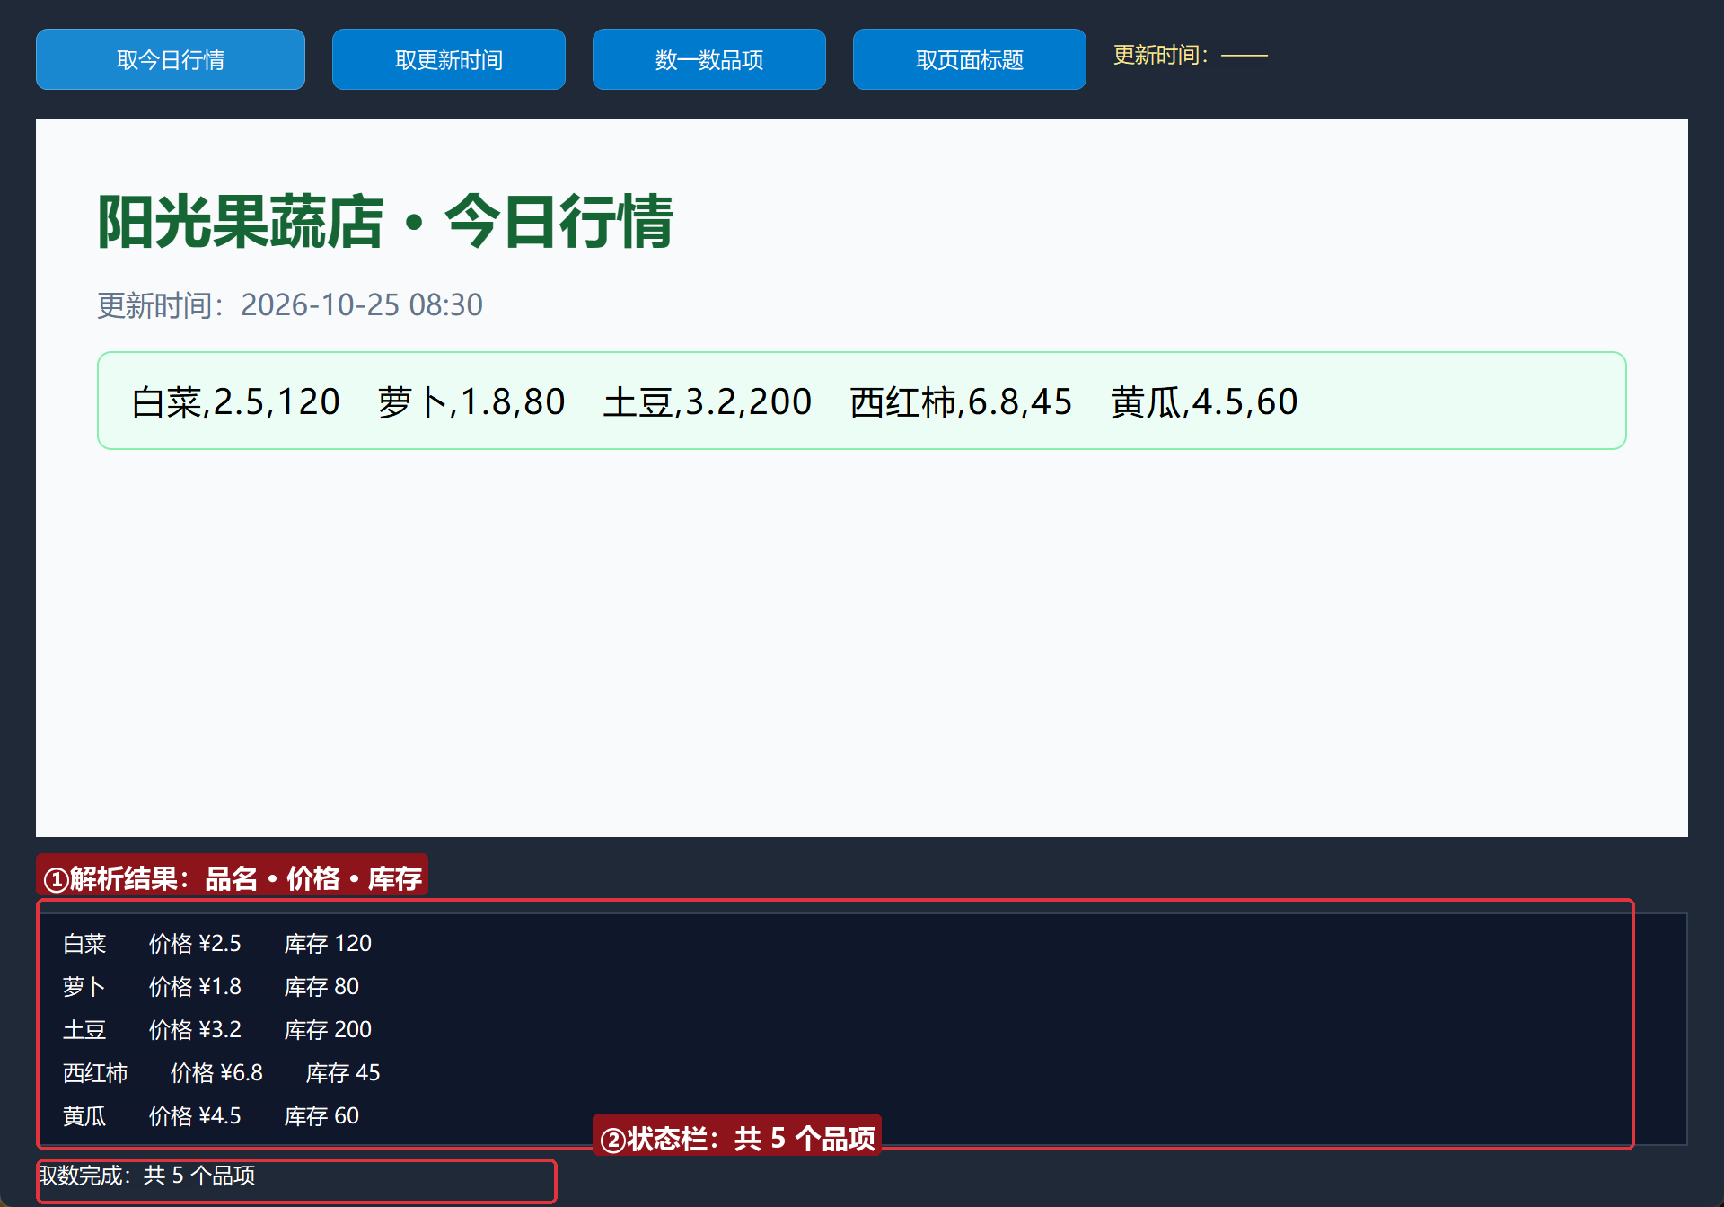
Task: Click 库存 120 in the results
Action: pos(328,944)
